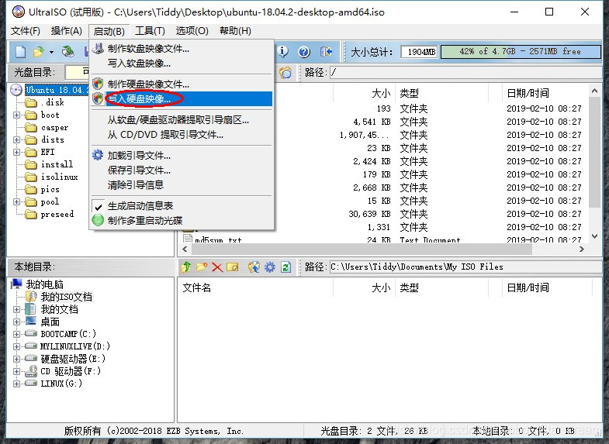Click the Refresh icon in local toolbar
The image size is (609, 444).
point(285,267)
